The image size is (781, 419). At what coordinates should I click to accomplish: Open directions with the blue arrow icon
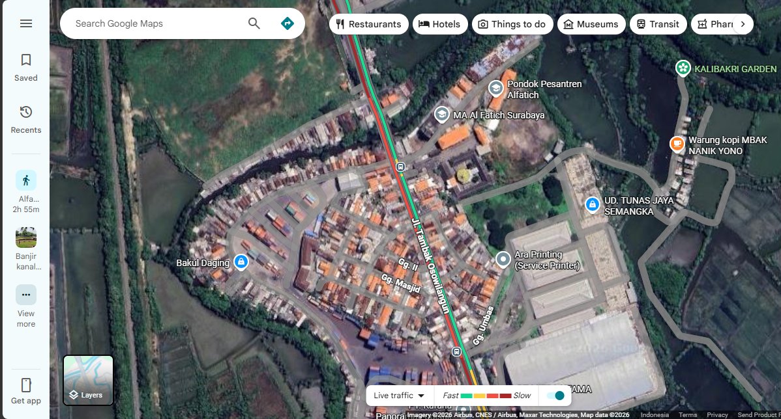pos(287,23)
